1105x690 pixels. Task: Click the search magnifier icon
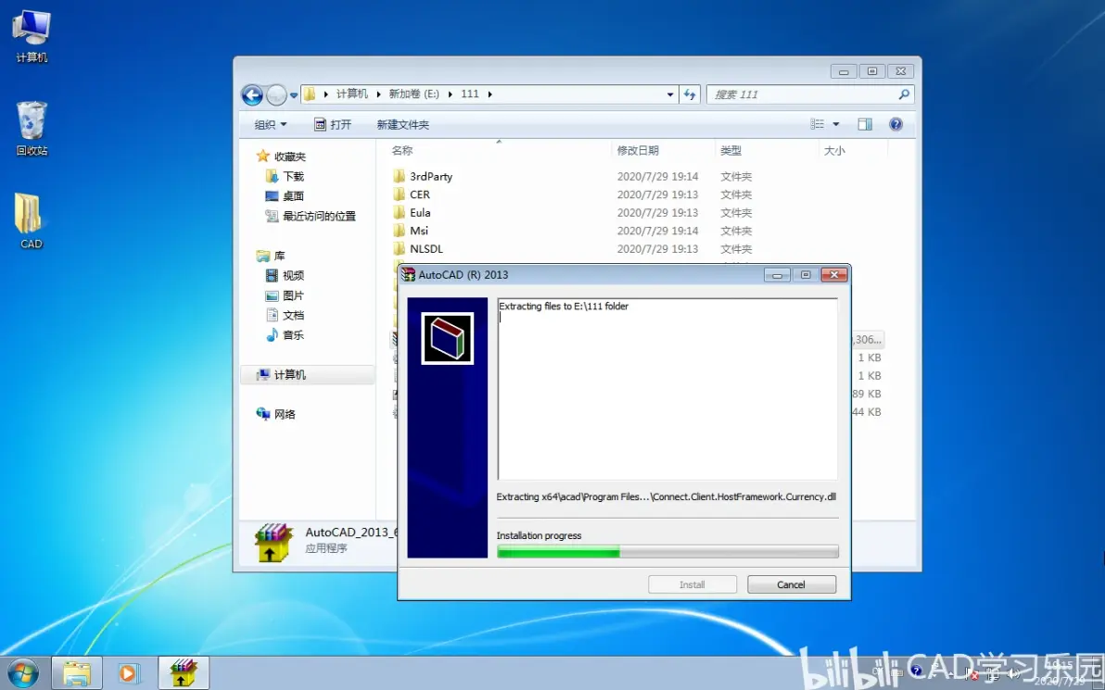904,94
